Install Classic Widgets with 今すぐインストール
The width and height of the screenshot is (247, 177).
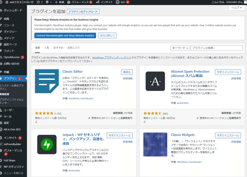coord(228,136)
